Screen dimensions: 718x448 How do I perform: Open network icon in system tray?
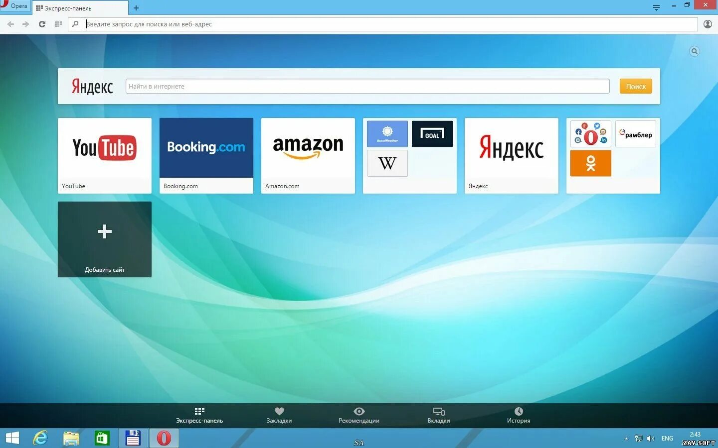pos(639,439)
